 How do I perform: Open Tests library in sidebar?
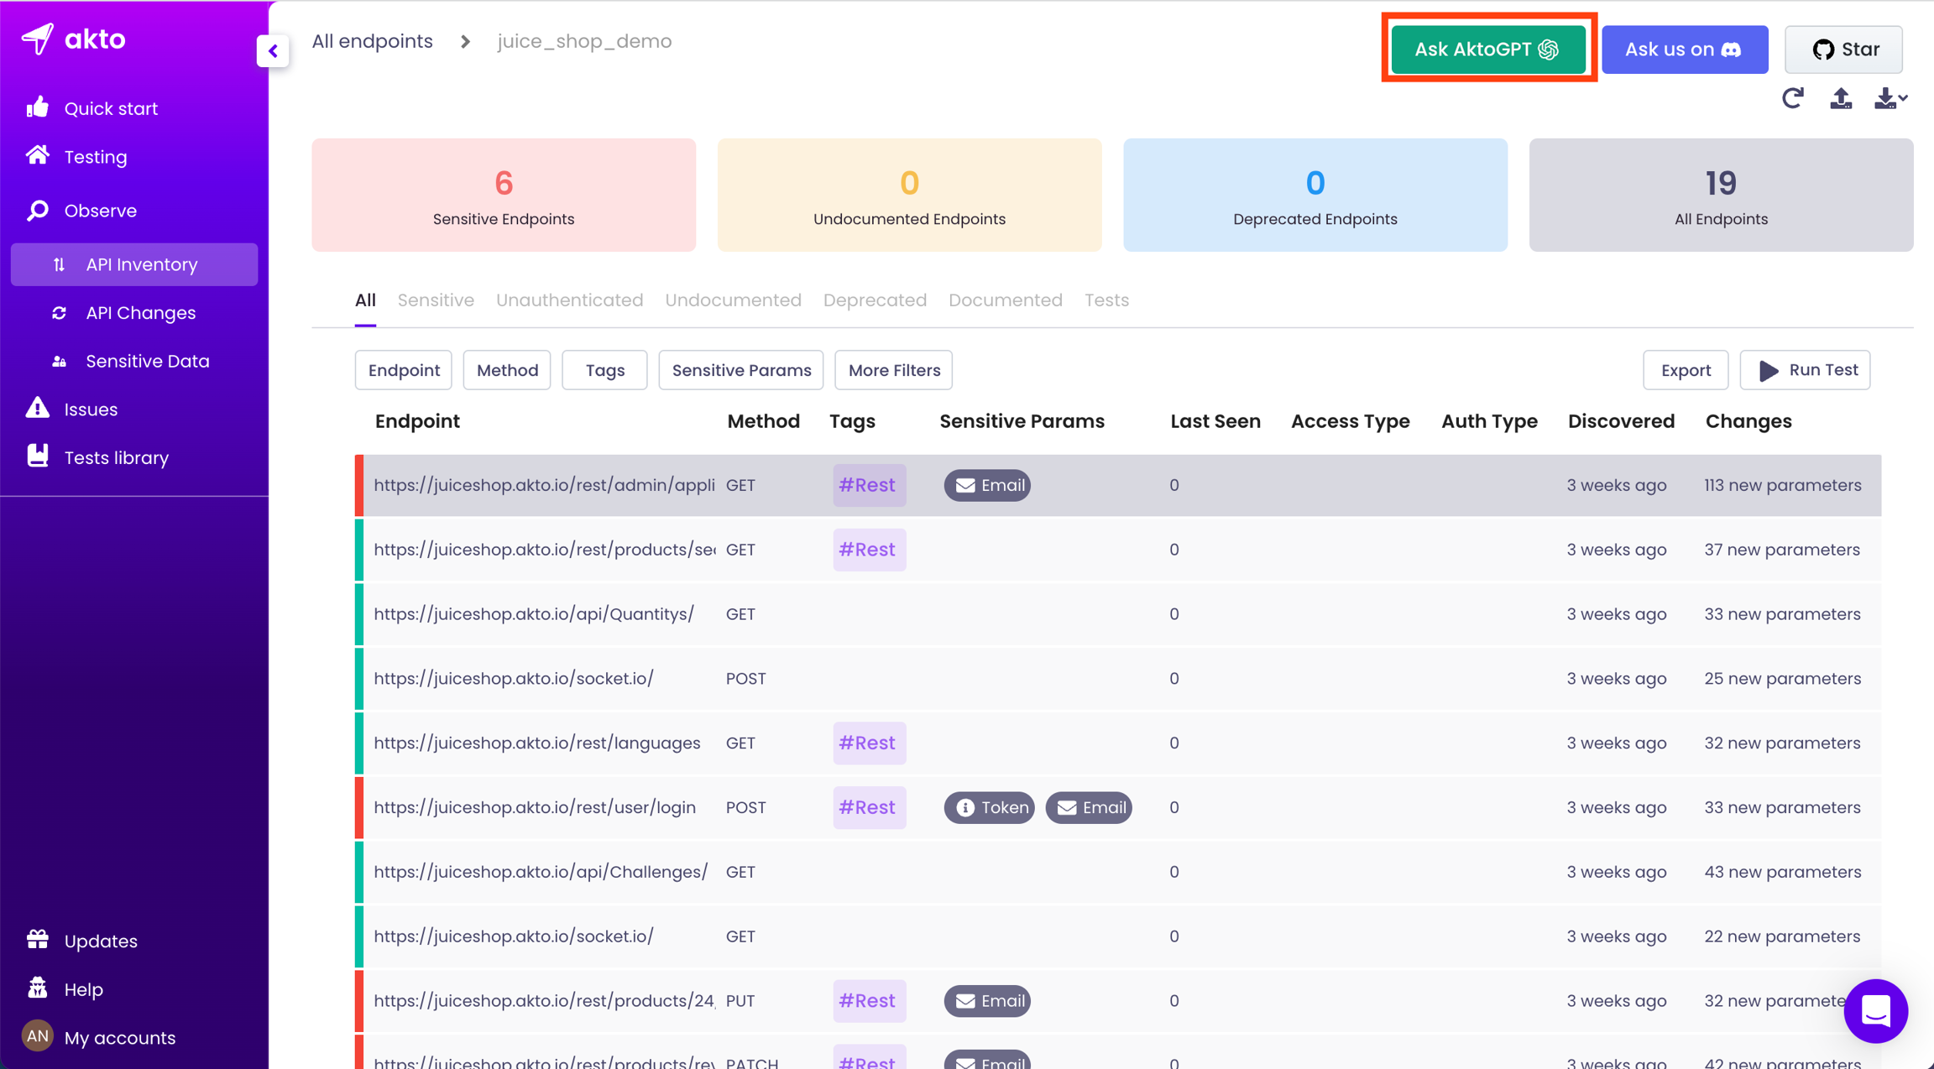(116, 457)
